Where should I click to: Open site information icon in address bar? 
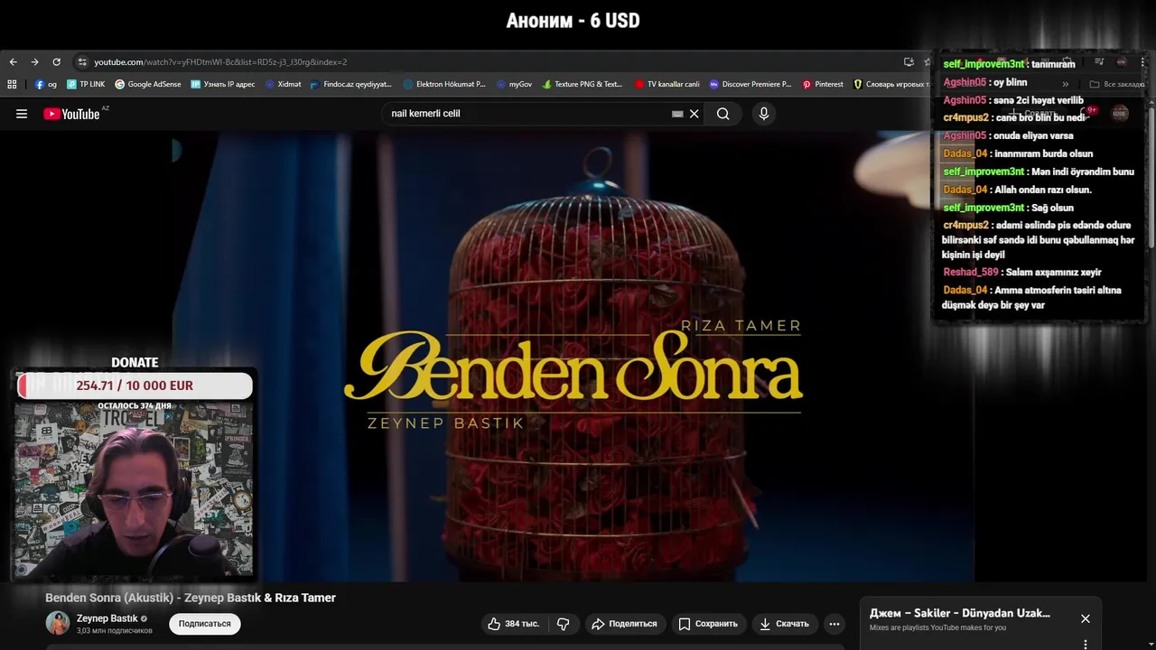(x=82, y=62)
